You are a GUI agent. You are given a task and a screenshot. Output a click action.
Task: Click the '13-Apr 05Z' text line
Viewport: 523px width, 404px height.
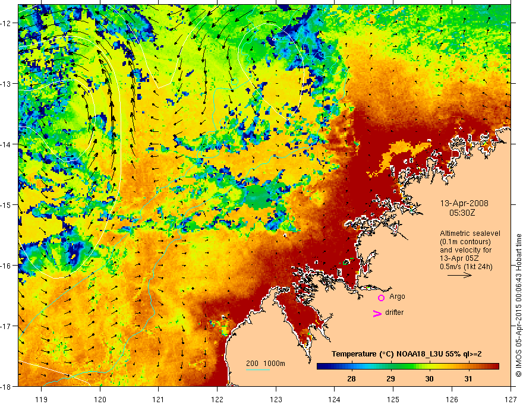pos(461,258)
